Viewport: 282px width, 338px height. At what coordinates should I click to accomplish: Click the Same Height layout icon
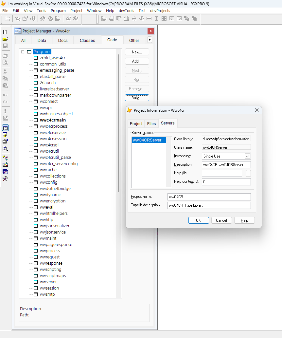156,19
